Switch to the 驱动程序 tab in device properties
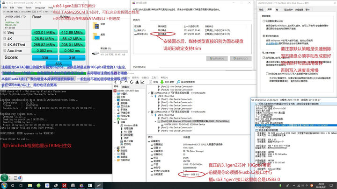 click(x=288, y=10)
